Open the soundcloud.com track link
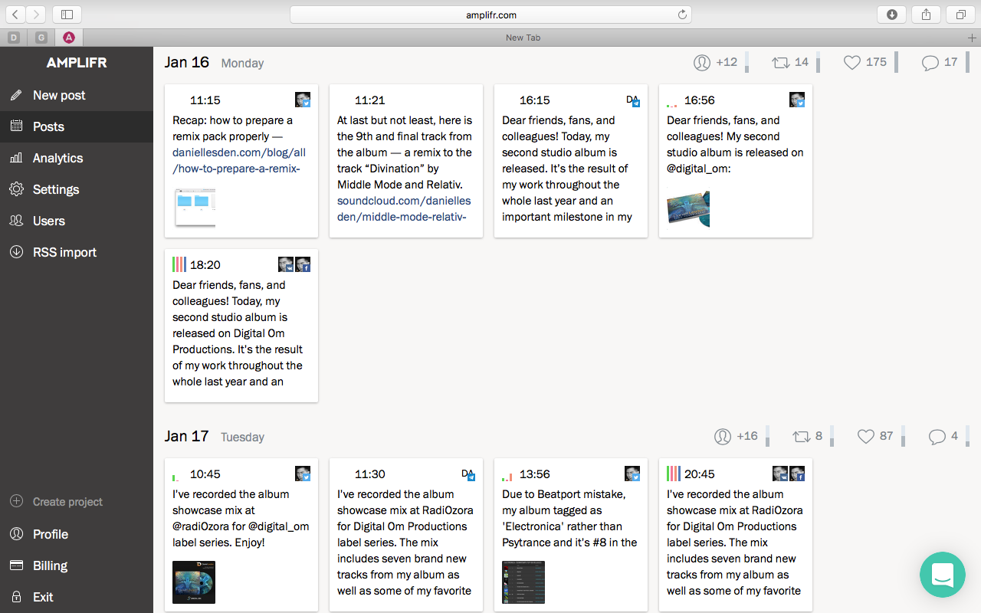The height and width of the screenshot is (613, 981). click(404, 208)
